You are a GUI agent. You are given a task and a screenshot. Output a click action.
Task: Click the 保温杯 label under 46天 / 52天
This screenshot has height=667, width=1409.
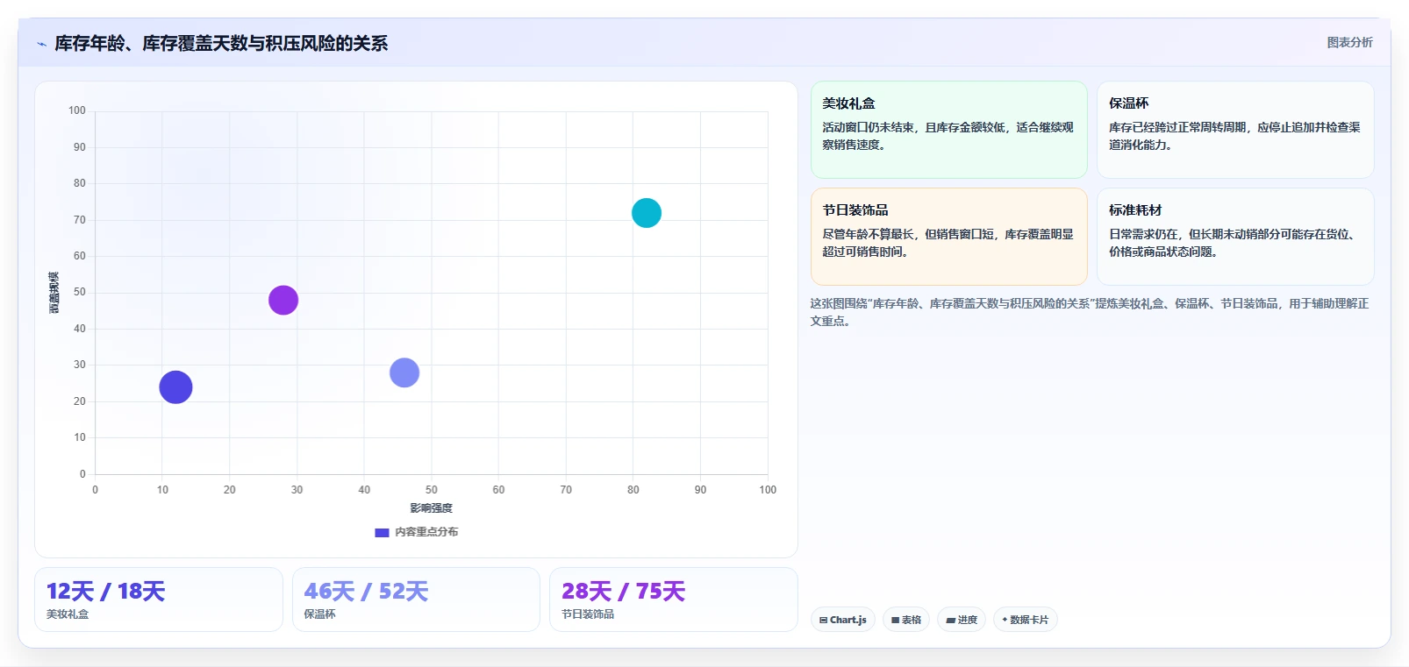[x=319, y=614]
